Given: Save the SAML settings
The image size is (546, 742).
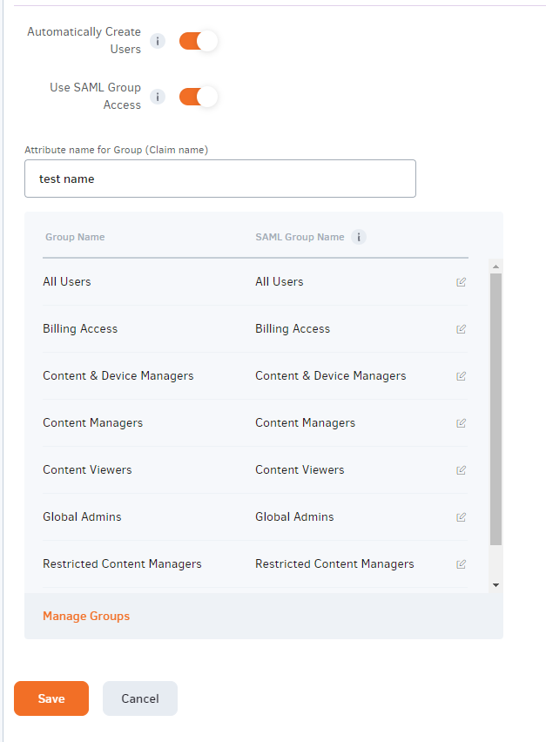Looking at the screenshot, I should 51,698.
